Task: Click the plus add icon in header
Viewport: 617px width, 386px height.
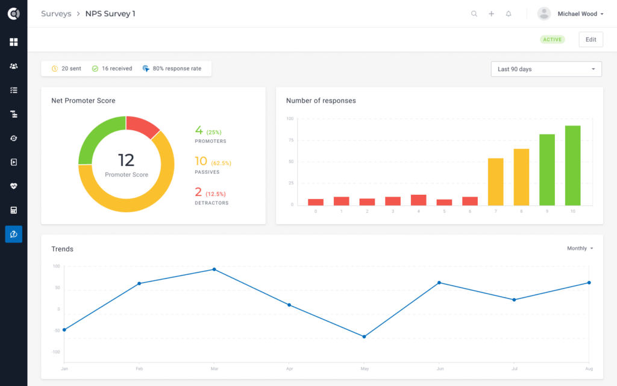Action: click(491, 14)
